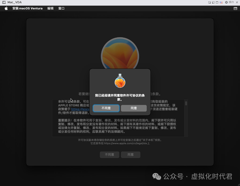Image resolution: width=240 pixels, height=186 pixels.
Task: Click the large macOS Ventura logo in the installer window
Action: tap(120, 53)
